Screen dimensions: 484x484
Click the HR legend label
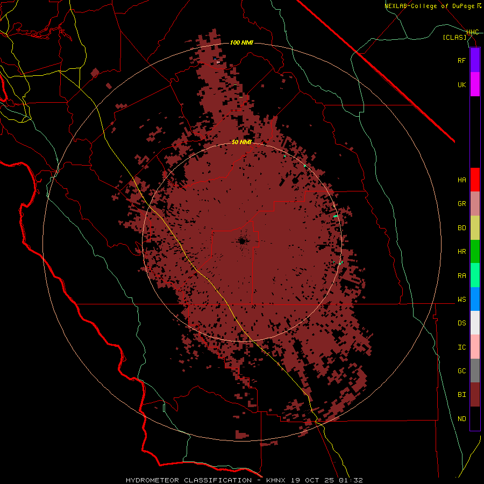462,252
